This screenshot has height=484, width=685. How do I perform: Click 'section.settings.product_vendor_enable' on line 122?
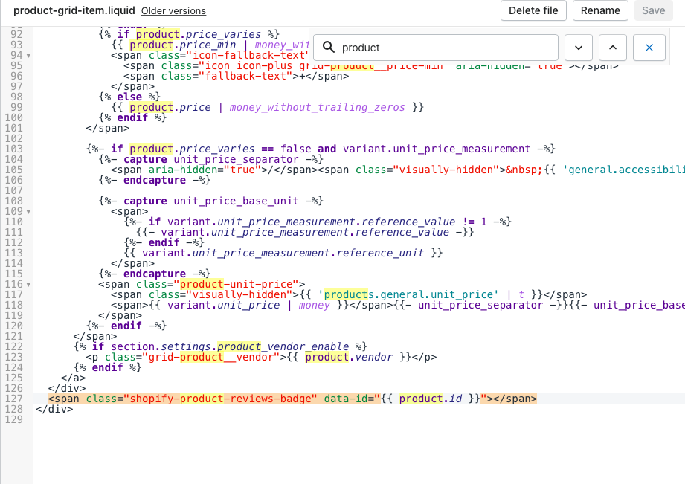point(230,347)
